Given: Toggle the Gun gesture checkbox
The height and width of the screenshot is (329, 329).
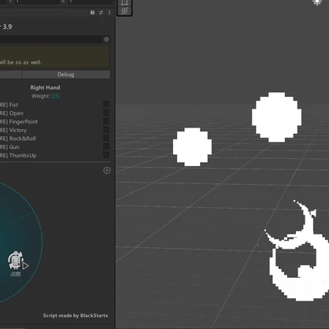Looking at the screenshot, I should coord(106,146).
